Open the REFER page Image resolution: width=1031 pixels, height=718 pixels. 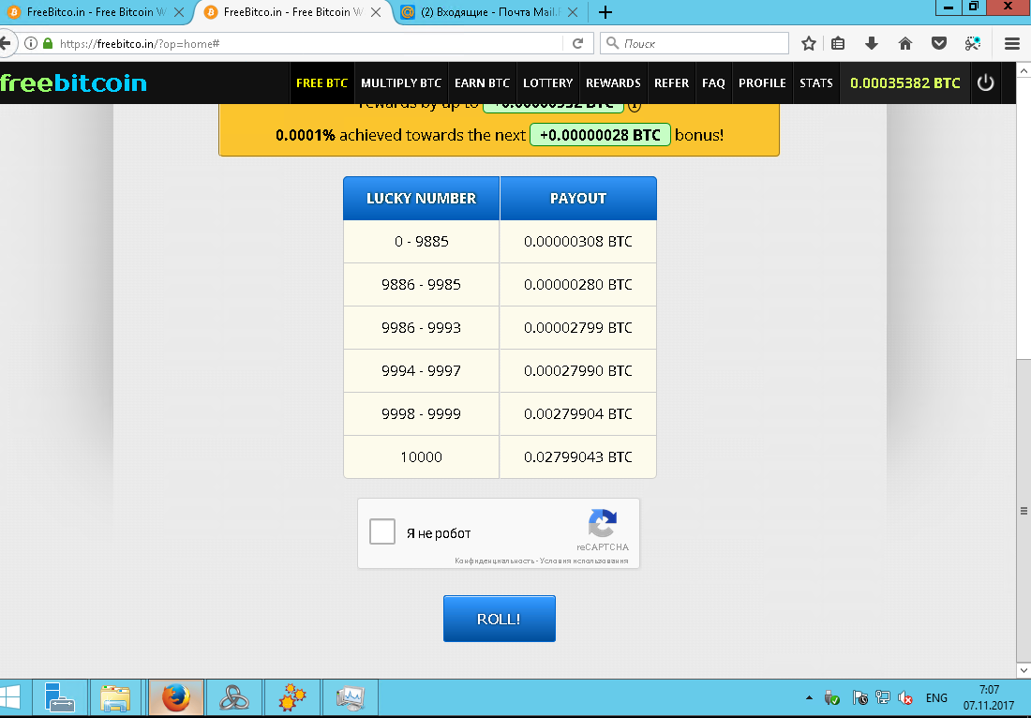[x=671, y=82]
